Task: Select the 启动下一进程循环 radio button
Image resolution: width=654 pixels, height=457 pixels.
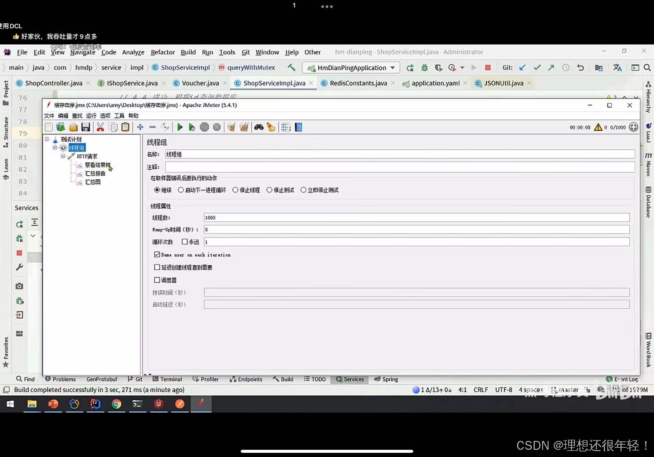Action: point(181,190)
